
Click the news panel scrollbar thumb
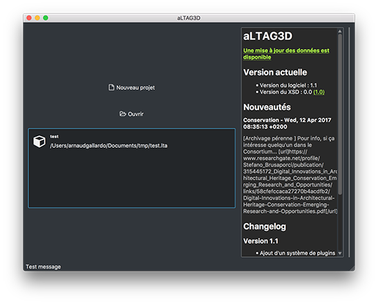point(340,114)
